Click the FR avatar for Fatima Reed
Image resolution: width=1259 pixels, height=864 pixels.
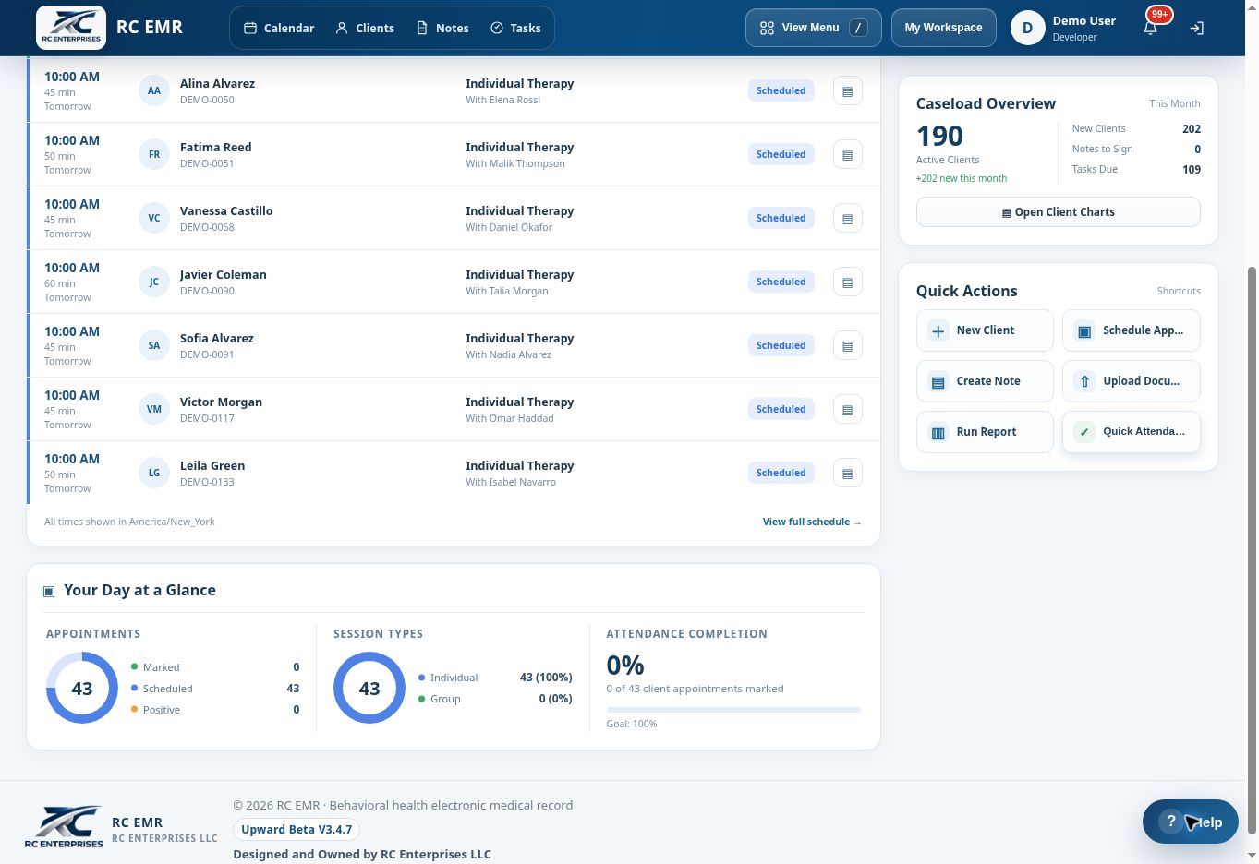click(154, 154)
